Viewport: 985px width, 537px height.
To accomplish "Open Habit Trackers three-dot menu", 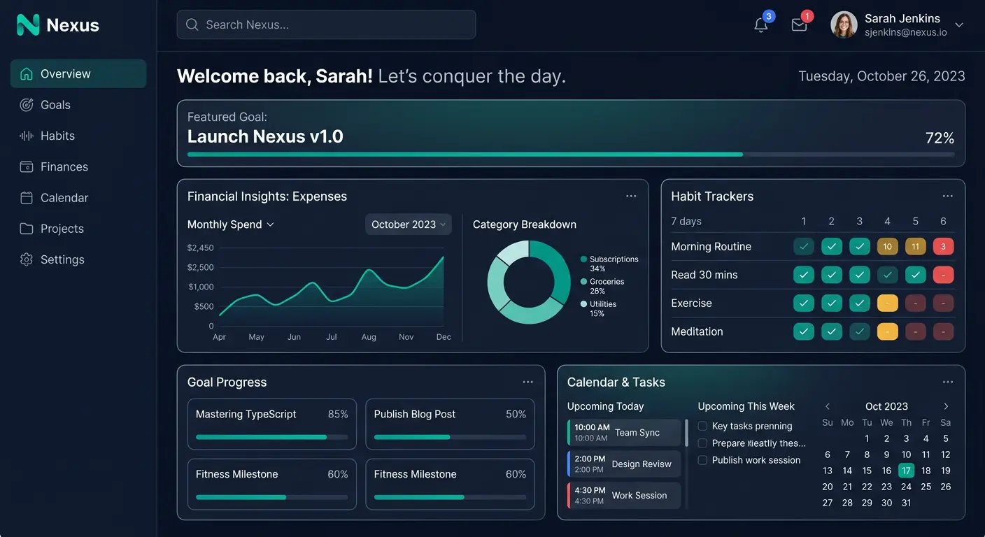I will pyautogui.click(x=947, y=196).
